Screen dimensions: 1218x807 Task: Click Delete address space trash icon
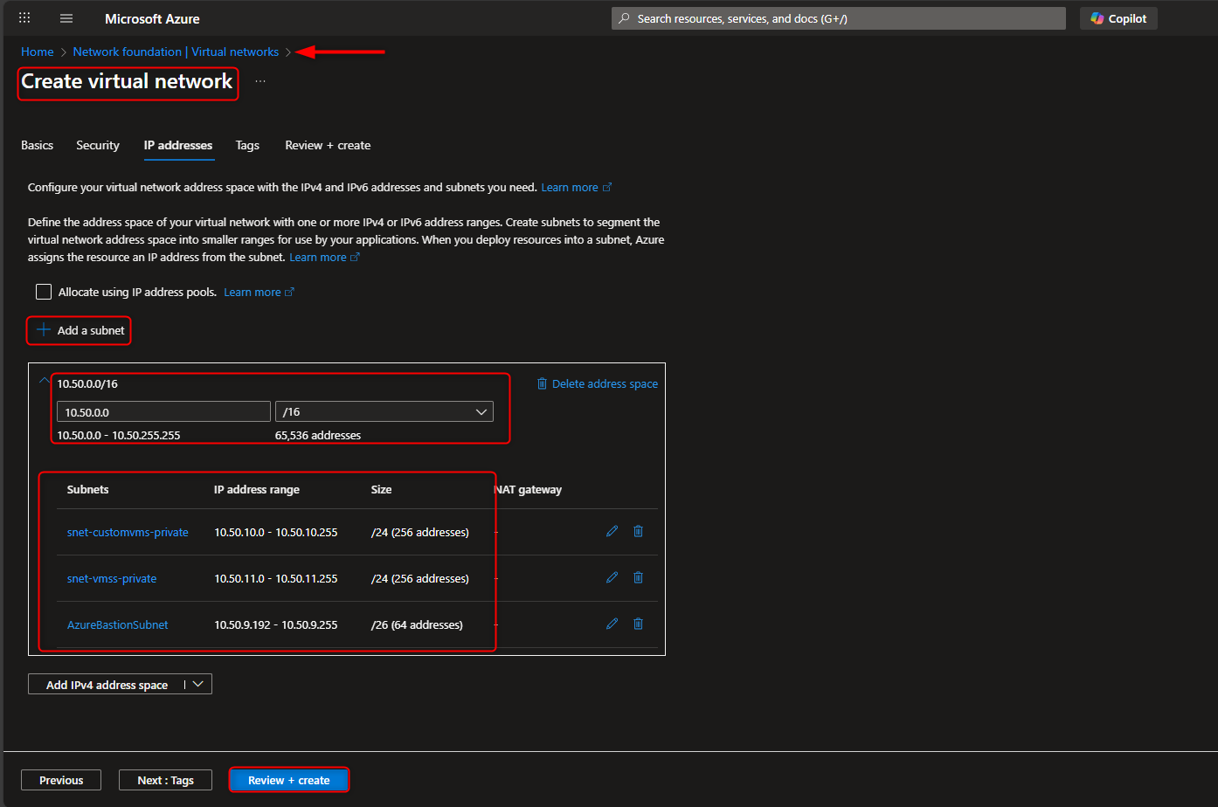(542, 383)
